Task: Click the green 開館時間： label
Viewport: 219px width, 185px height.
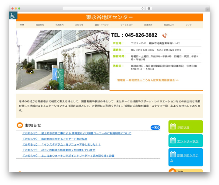Action: 120,56
